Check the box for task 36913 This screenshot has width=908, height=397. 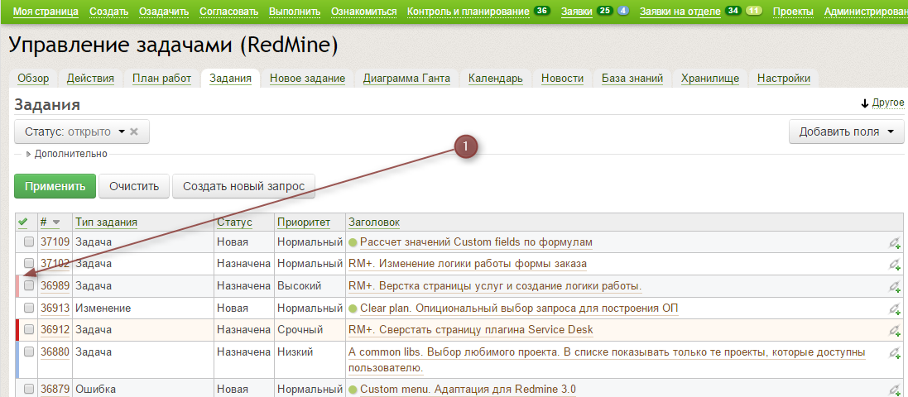[x=29, y=309]
